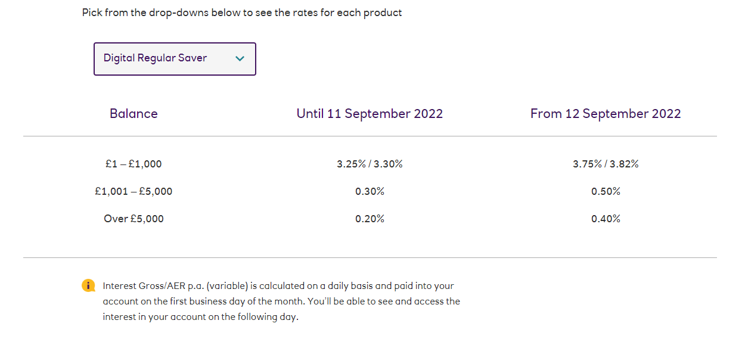Click the Interest Gross/AER p.a. note text
745x342 pixels.
[x=281, y=301]
